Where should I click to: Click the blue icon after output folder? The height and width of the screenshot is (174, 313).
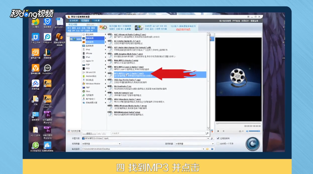(212, 149)
